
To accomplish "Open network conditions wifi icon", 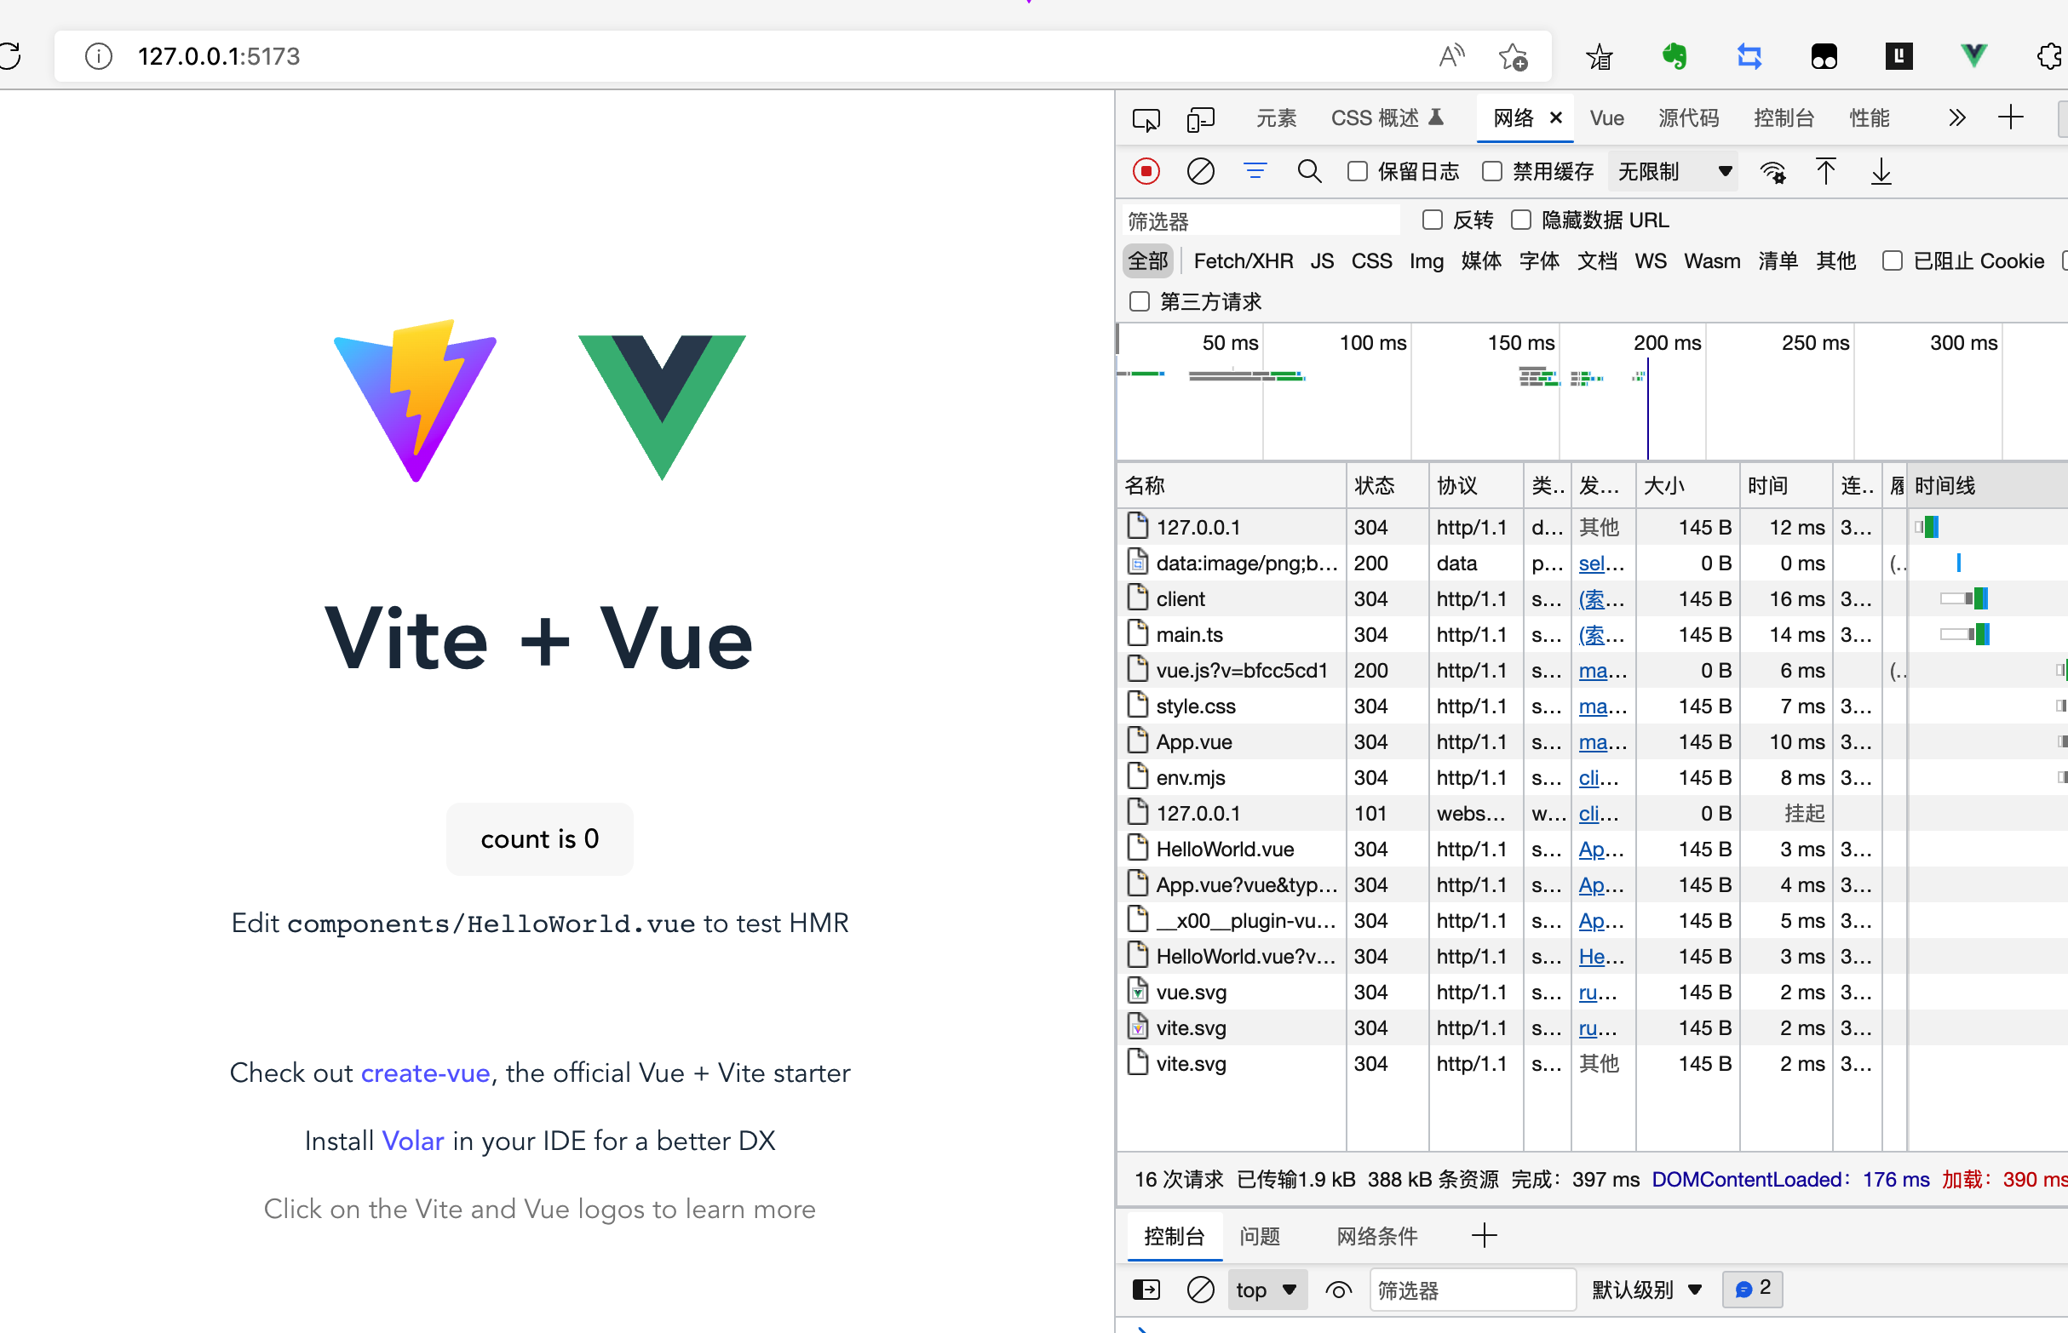I will (1772, 171).
